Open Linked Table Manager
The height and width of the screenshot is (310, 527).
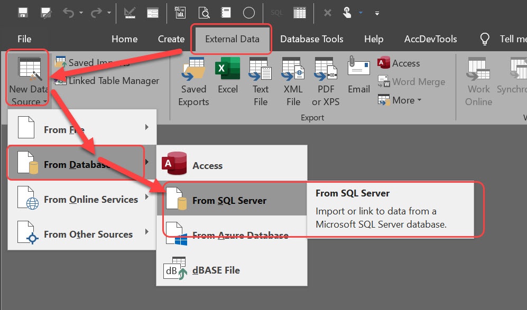click(x=107, y=81)
